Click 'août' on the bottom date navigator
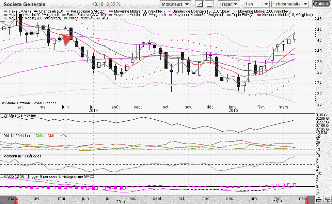 point(133,199)
